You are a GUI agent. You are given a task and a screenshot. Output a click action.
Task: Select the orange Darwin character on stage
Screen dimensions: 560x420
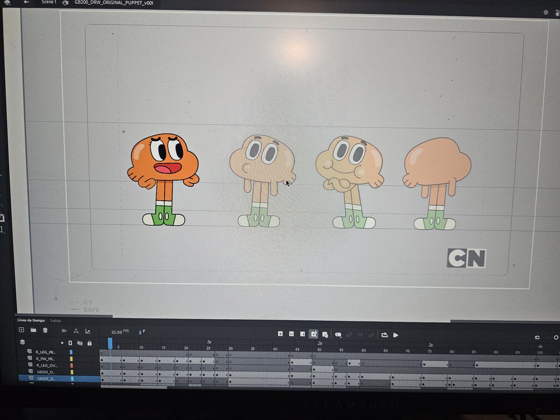(x=163, y=179)
